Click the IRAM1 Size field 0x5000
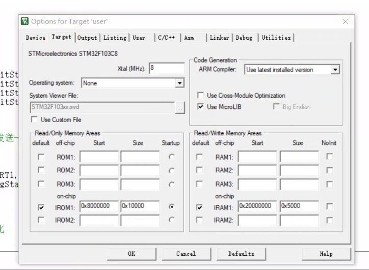 coord(299,206)
